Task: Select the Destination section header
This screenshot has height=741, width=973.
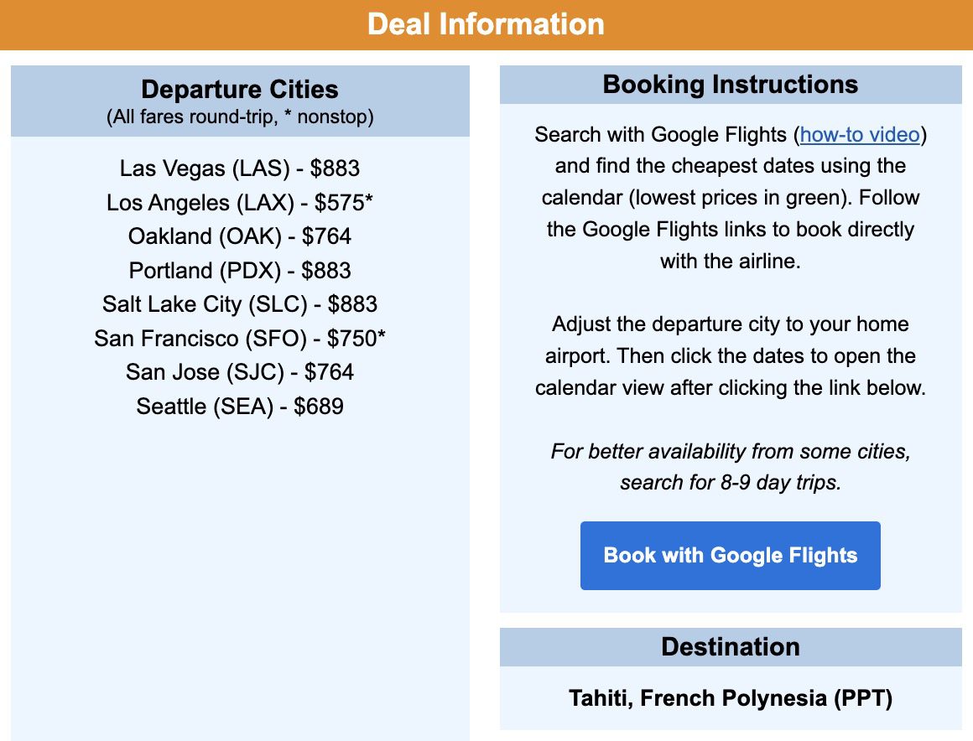Action: 730,647
